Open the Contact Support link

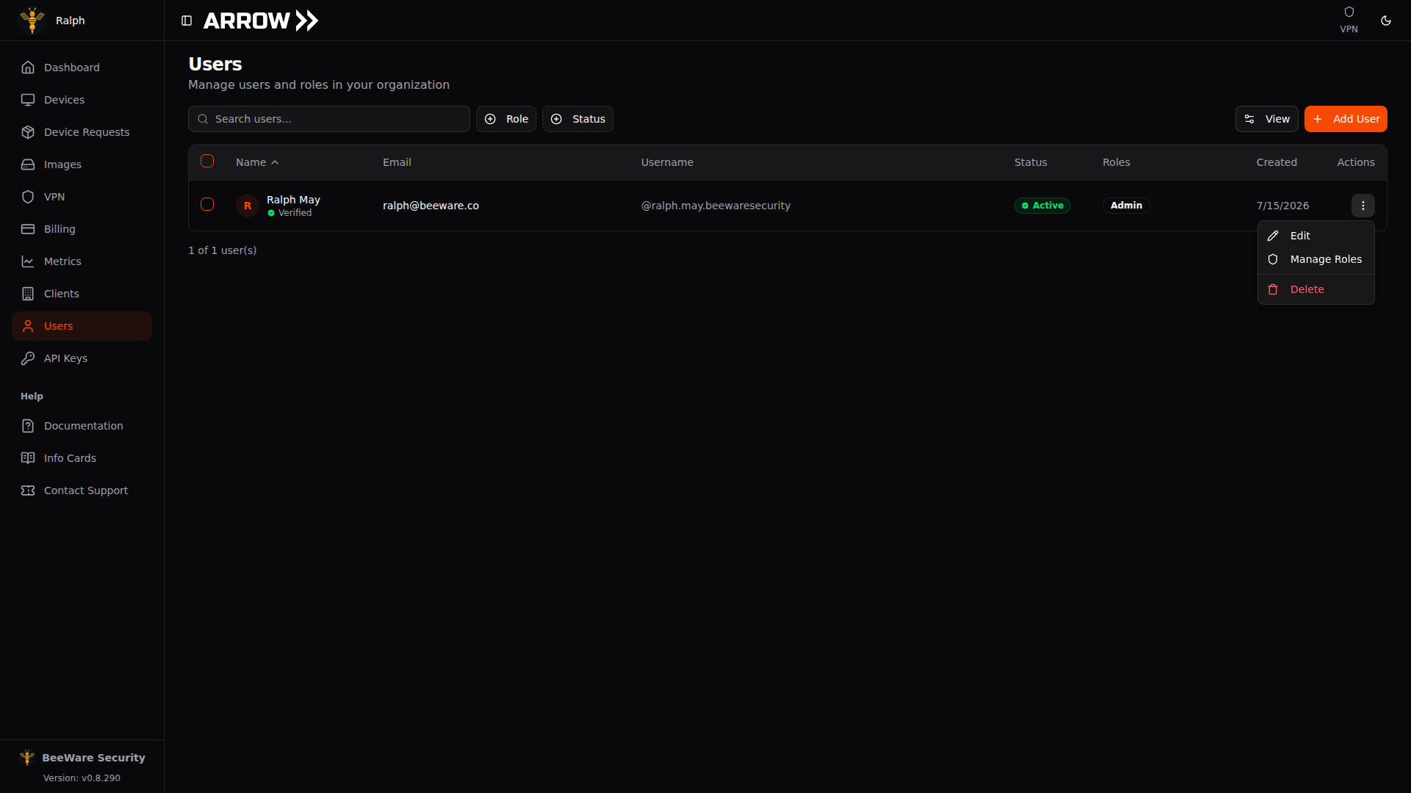(x=82, y=490)
